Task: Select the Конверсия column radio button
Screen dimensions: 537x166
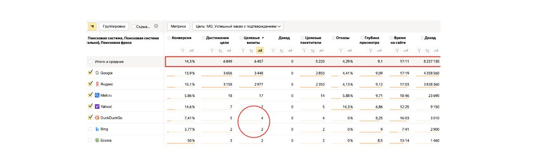Action: [x=169, y=38]
